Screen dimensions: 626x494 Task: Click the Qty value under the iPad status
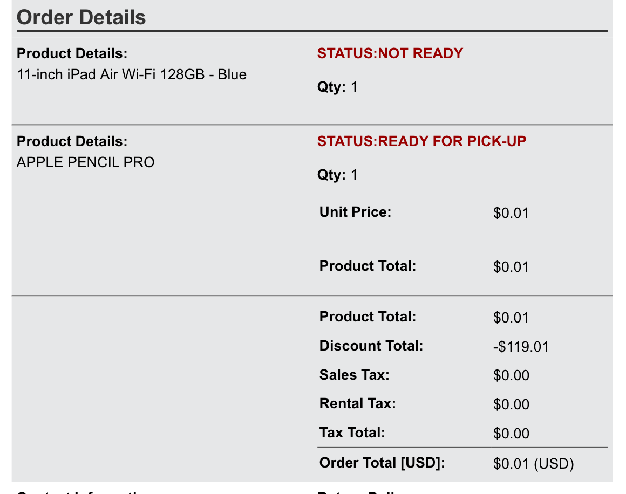coord(354,87)
